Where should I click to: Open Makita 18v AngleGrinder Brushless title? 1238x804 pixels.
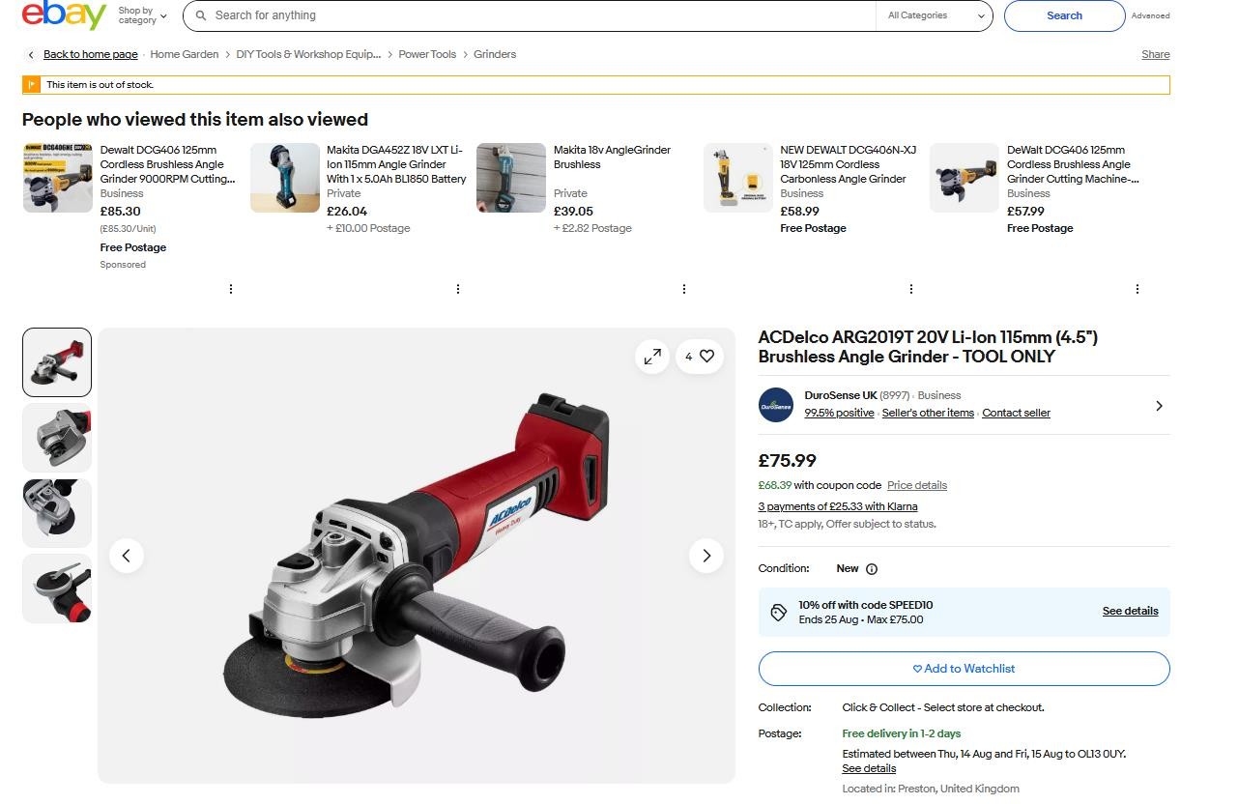pos(612,158)
